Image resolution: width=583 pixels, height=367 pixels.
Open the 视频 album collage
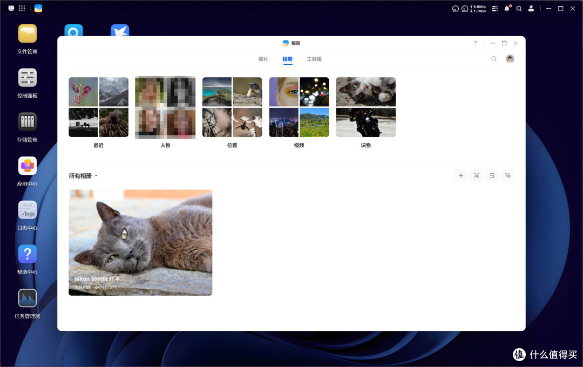[299, 107]
